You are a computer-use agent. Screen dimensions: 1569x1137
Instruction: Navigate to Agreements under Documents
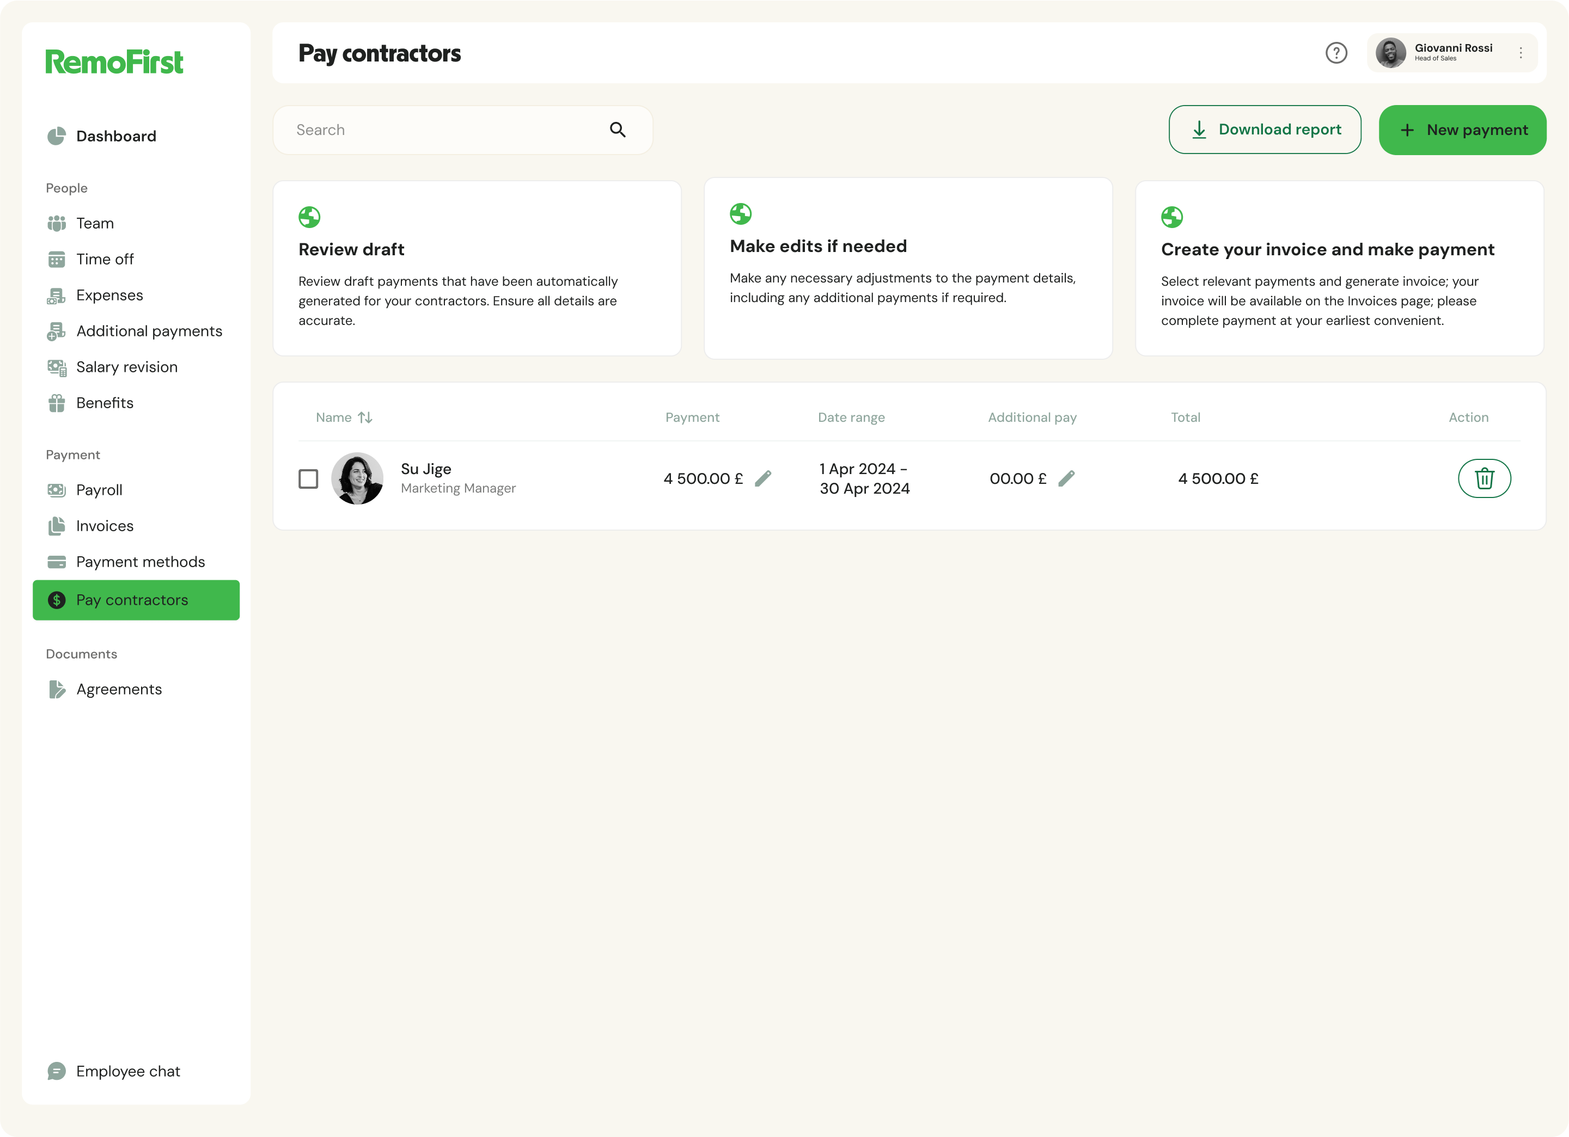point(118,689)
